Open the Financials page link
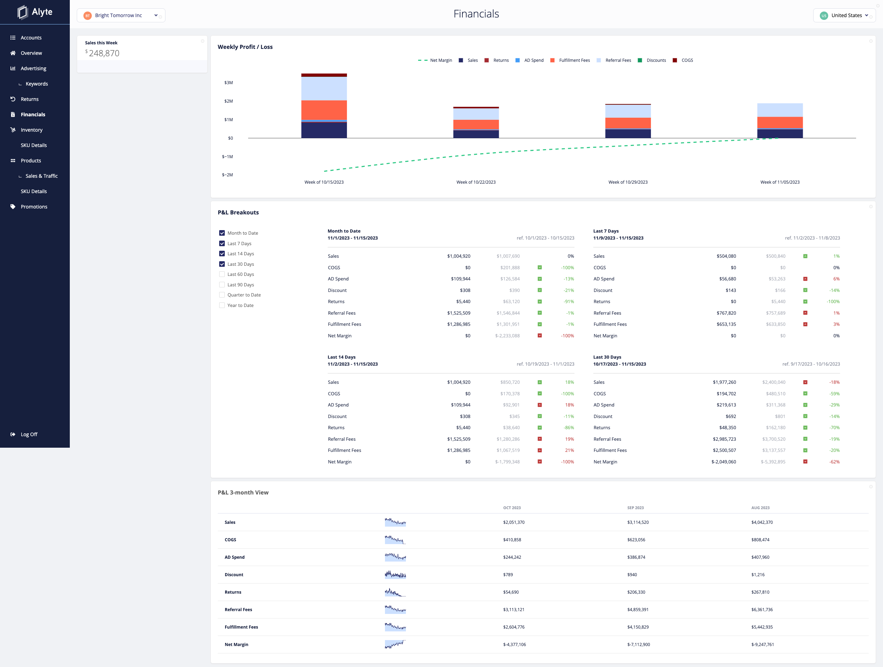 tap(33, 115)
